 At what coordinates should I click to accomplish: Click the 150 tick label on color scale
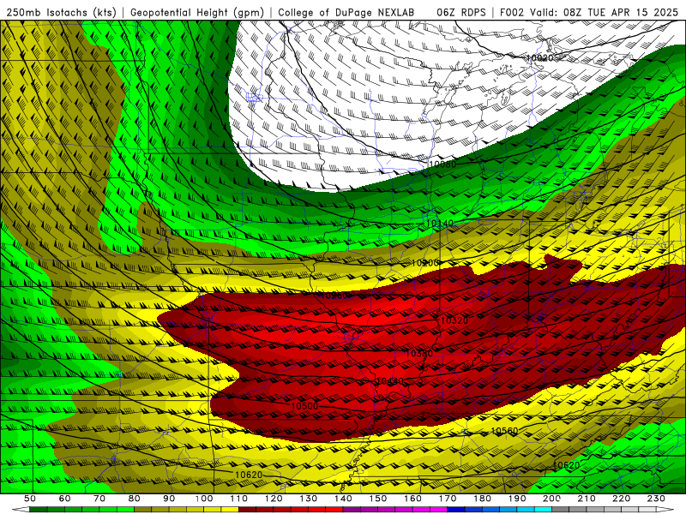coord(378,499)
